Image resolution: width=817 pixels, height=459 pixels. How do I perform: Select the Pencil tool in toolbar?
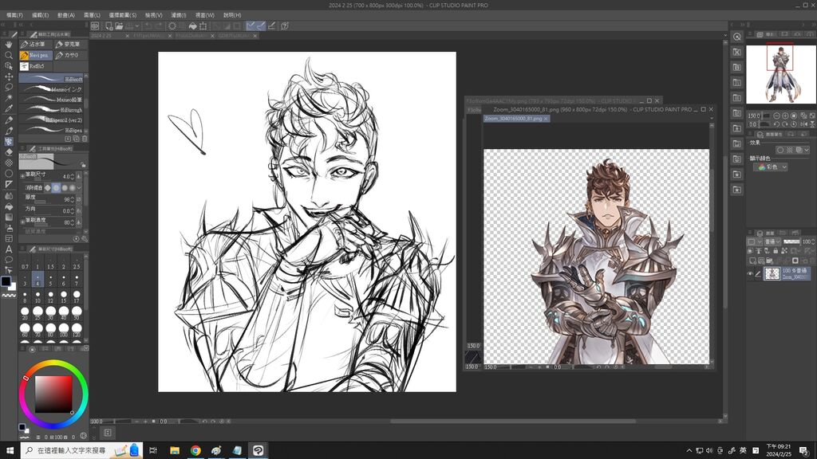(9, 130)
